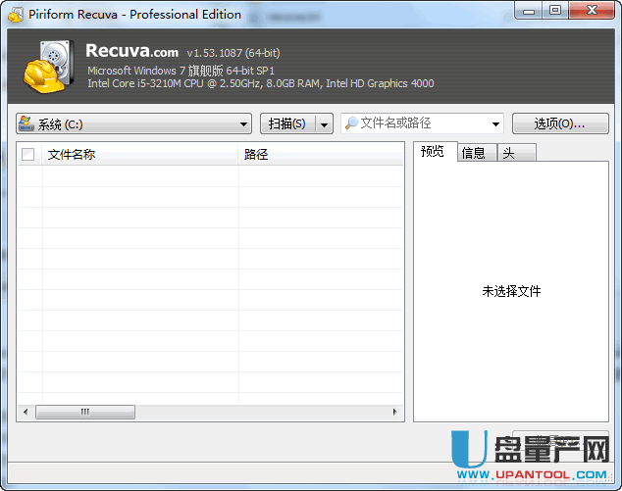Click the magnifier icon in the search box
The width and height of the screenshot is (622, 491).
(350, 123)
